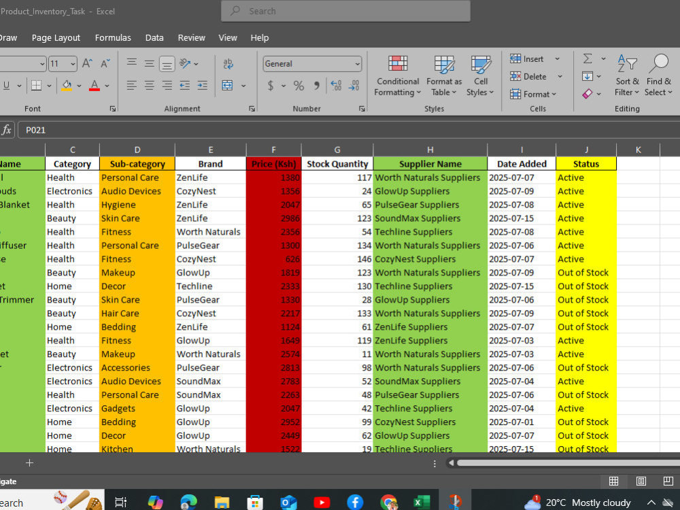680x510 pixels.
Task: Apply Percent Style
Action: tap(299, 86)
